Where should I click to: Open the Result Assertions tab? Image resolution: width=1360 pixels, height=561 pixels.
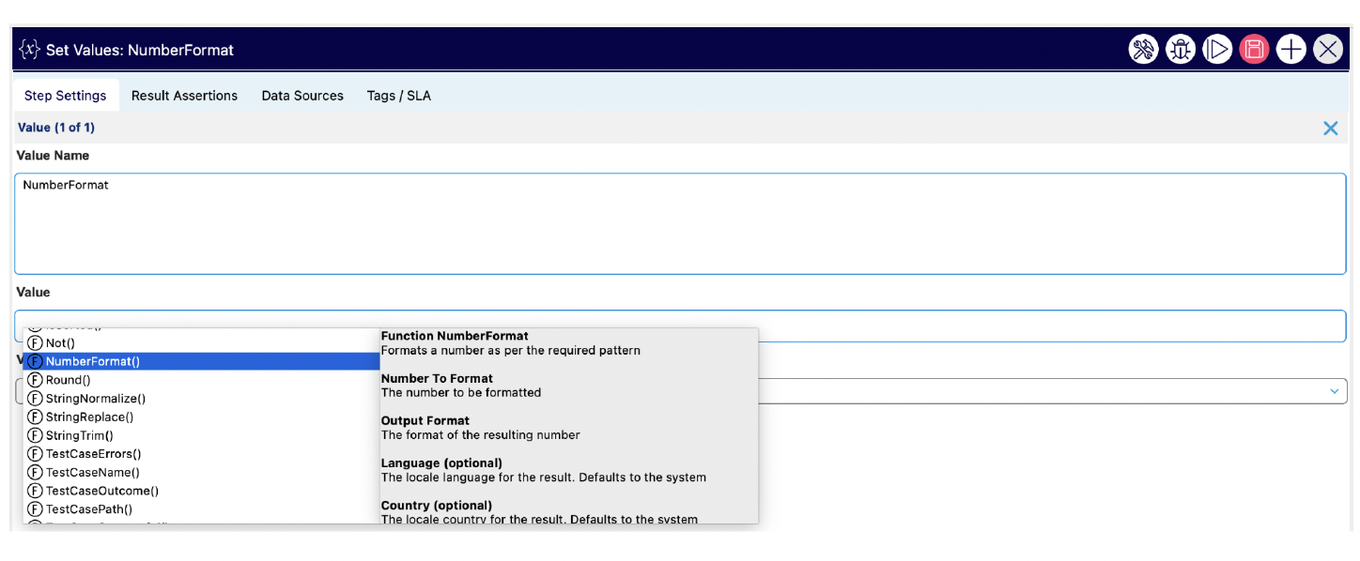pos(184,96)
